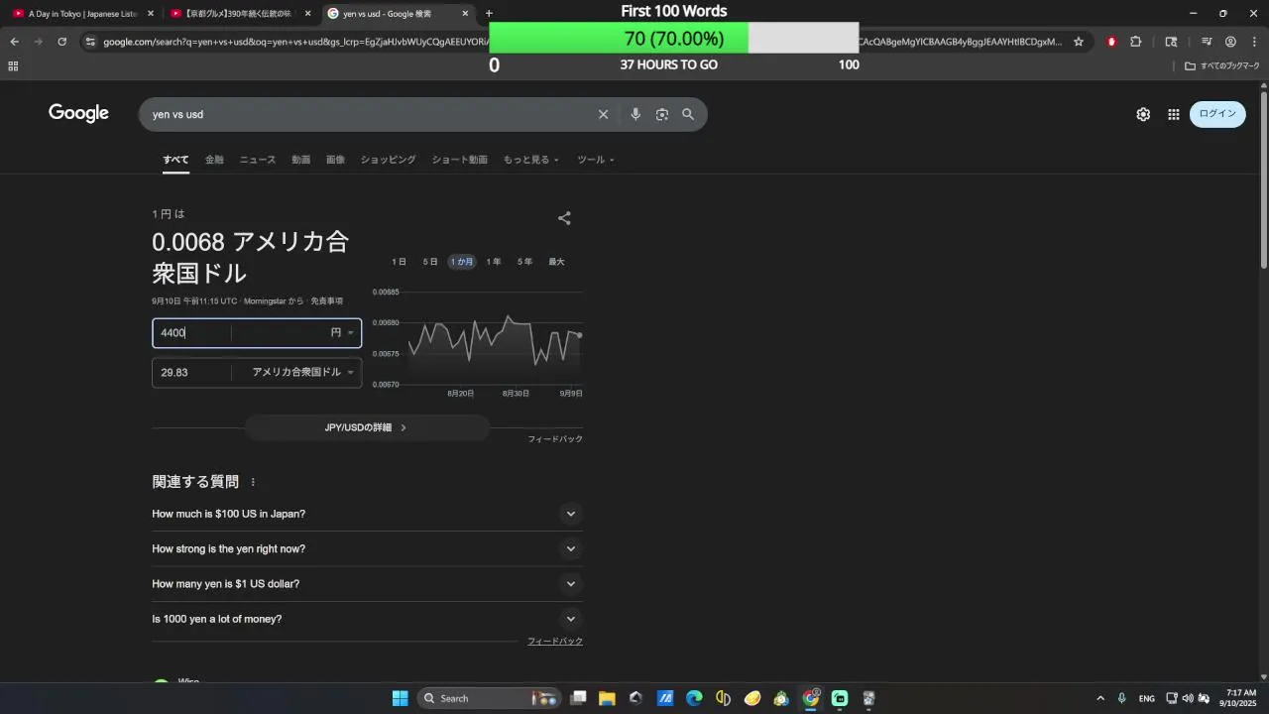Switch to the 画像 search tab
Screen dimensions: 1269x714
coord(335,160)
